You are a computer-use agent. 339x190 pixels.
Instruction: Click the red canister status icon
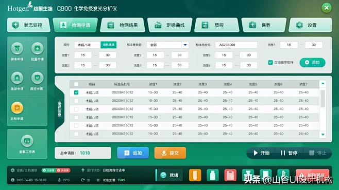[230, 175]
